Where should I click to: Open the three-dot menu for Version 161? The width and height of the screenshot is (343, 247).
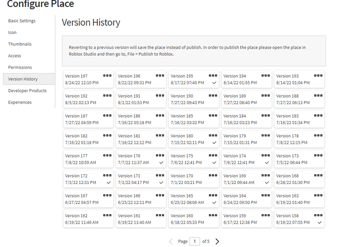[160, 215]
